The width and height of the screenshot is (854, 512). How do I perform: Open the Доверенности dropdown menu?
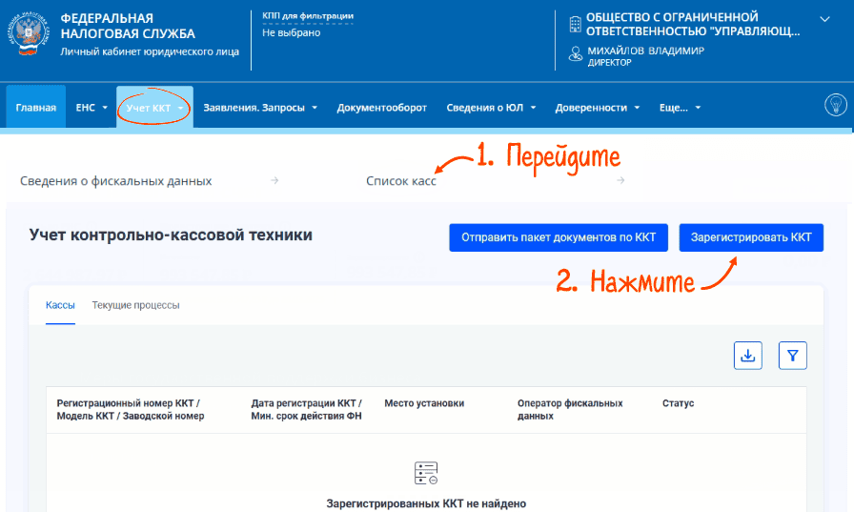tap(597, 108)
